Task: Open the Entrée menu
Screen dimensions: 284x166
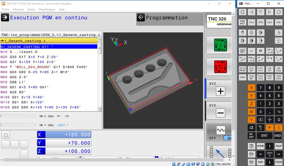Action: 31,9
